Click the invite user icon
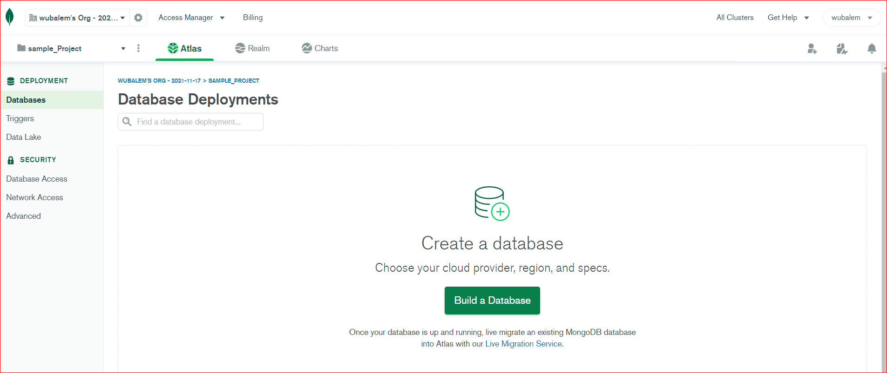 coord(812,49)
